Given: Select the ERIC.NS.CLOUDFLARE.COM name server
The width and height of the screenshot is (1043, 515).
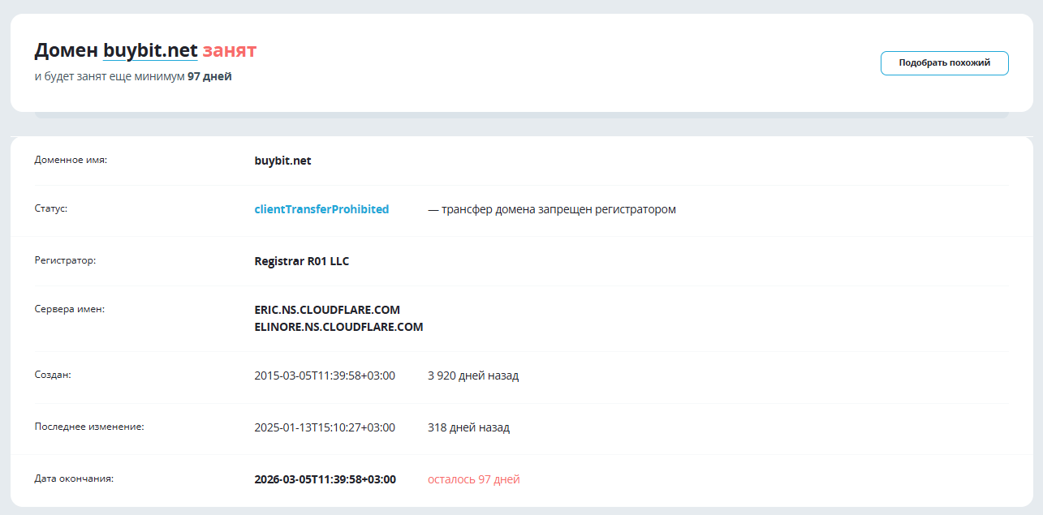Looking at the screenshot, I should 326,310.
